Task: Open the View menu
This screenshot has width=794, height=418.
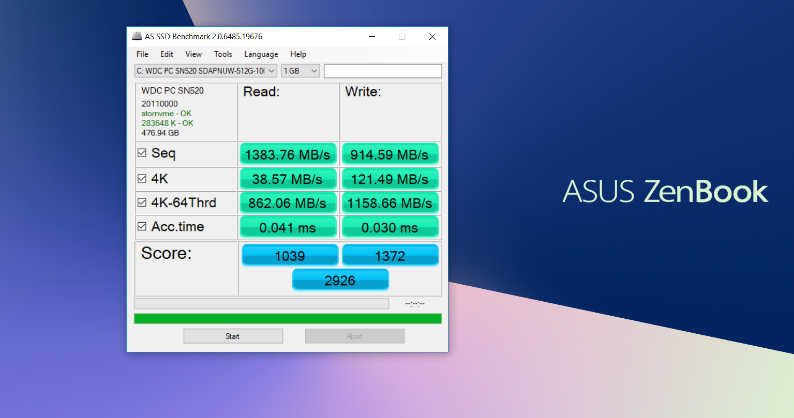Action: (x=193, y=54)
